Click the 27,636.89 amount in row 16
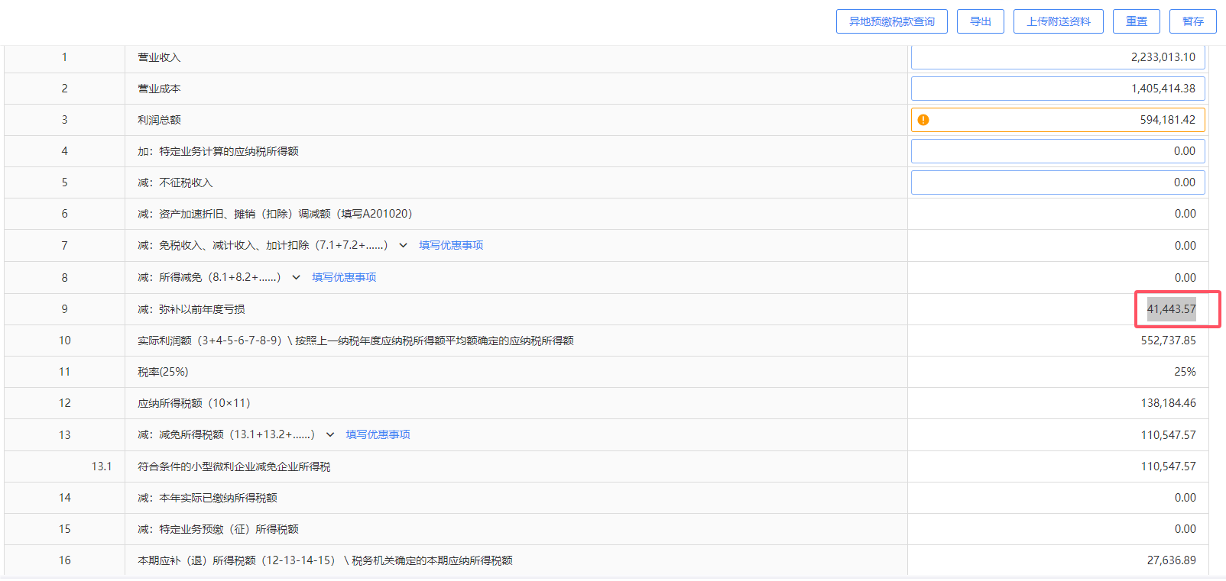This screenshot has height=581, width=1226. point(1171,560)
